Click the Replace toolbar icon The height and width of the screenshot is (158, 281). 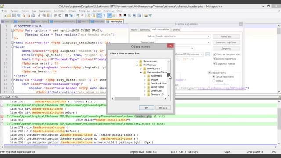[71, 16]
